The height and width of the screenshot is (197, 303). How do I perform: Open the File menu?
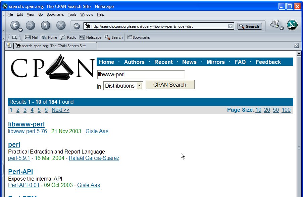click(10, 14)
